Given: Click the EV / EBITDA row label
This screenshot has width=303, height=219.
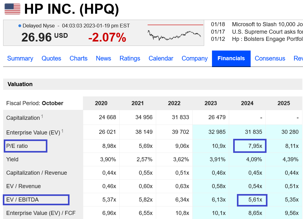Looking at the screenshot, I should click(x=22, y=199).
